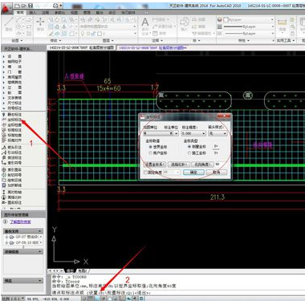Switch to the 插入 ribbon tab
The image size is (305, 301).
pyautogui.click(x=33, y=12)
